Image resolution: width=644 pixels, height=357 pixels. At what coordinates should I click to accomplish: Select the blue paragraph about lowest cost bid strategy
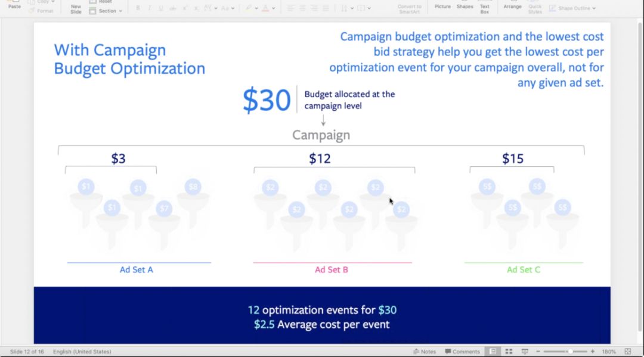466,60
